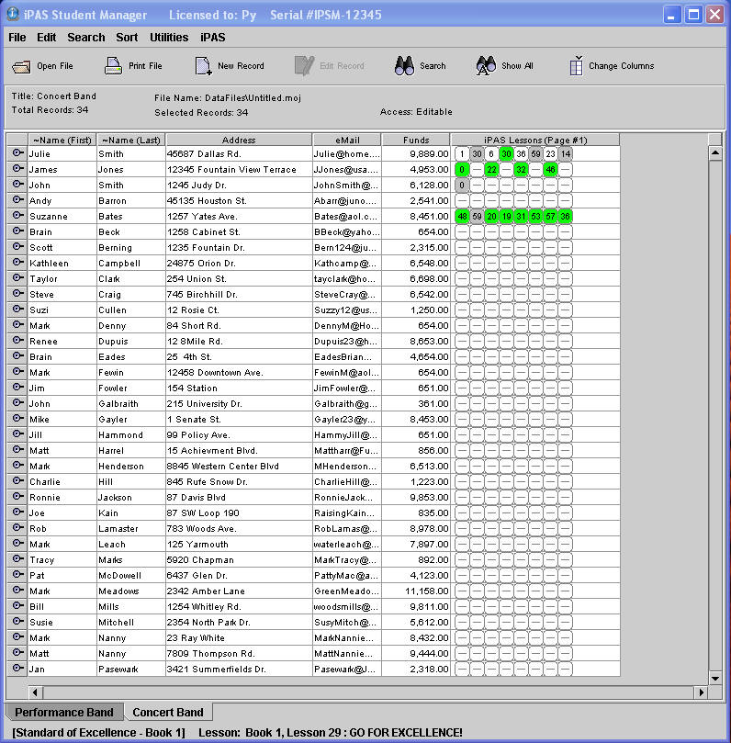The width and height of the screenshot is (731, 743).
Task: Open the Sort menu
Action: pos(127,38)
